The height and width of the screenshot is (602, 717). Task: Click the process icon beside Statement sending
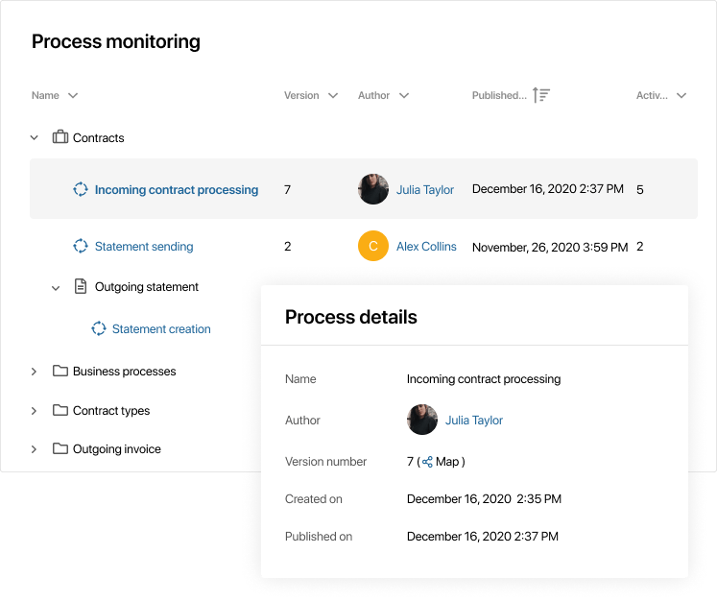click(x=81, y=246)
